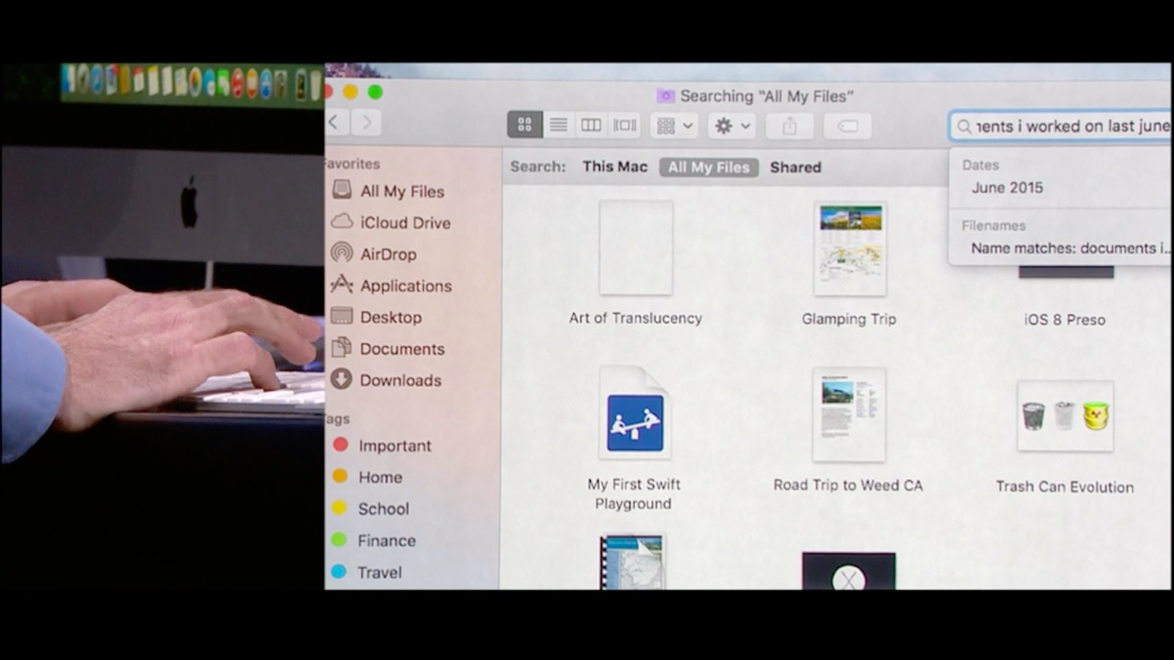
Task: Click the Share toolbar button
Action: (x=789, y=125)
